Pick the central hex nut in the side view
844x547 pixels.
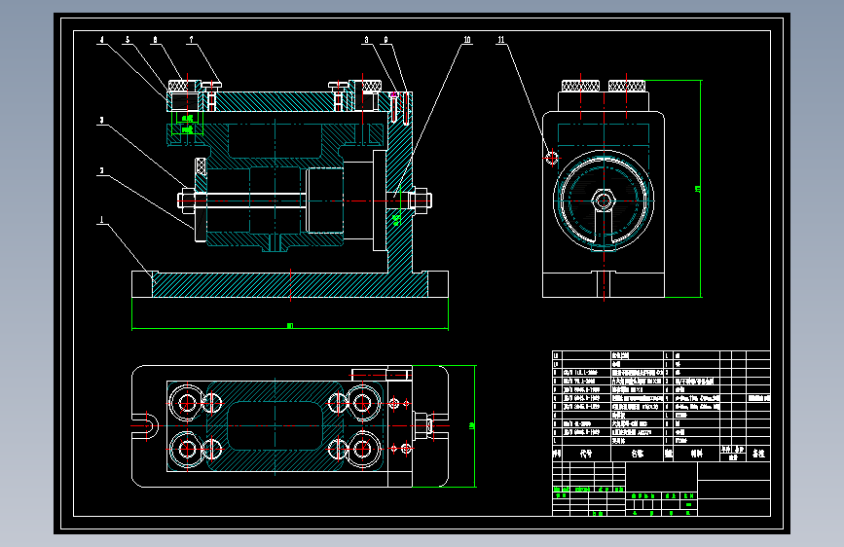click(604, 201)
